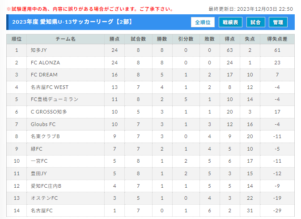Open the 試合 tab
The width and height of the screenshot is (301, 219).
pos(256,22)
